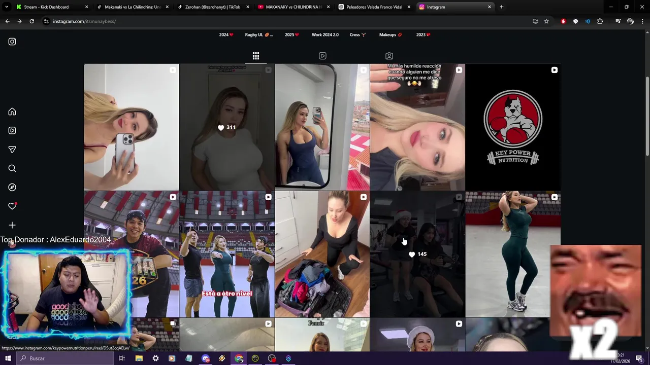
Task: Open Chrome icon on the taskbar
Action: pyautogui.click(x=239, y=358)
